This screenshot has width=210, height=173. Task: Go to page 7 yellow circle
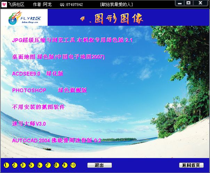(x=48, y=165)
